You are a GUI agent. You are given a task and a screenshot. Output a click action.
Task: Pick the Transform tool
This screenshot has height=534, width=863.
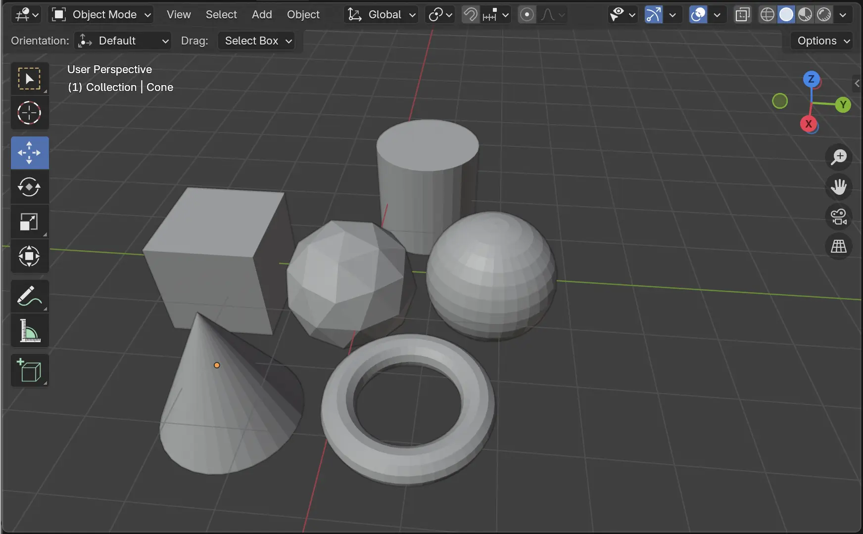click(x=29, y=256)
